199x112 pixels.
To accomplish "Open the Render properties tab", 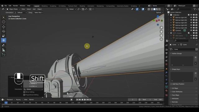I will click(167, 50).
